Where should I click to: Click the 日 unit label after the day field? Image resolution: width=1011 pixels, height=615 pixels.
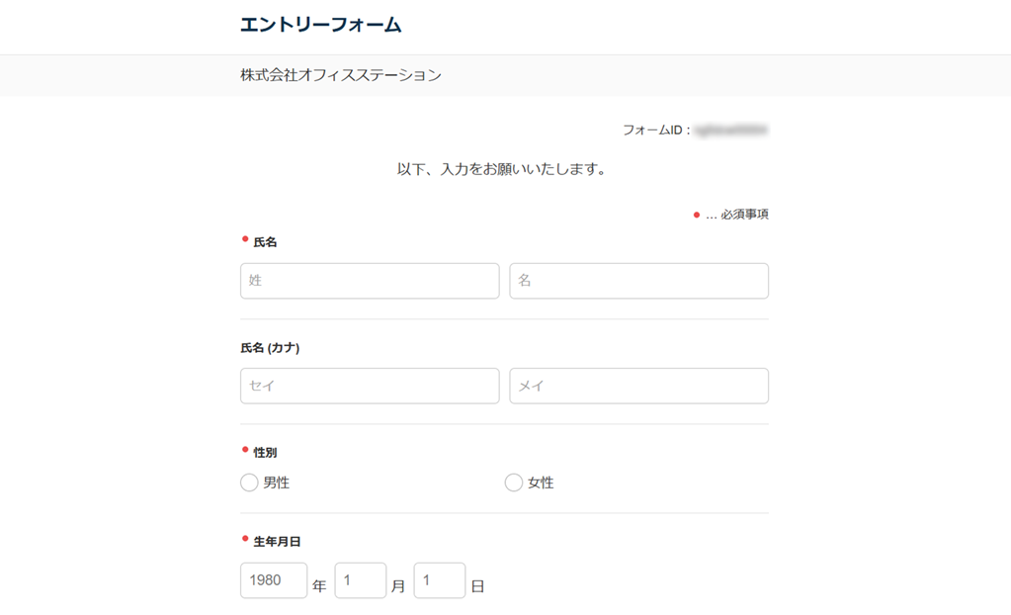click(x=477, y=586)
